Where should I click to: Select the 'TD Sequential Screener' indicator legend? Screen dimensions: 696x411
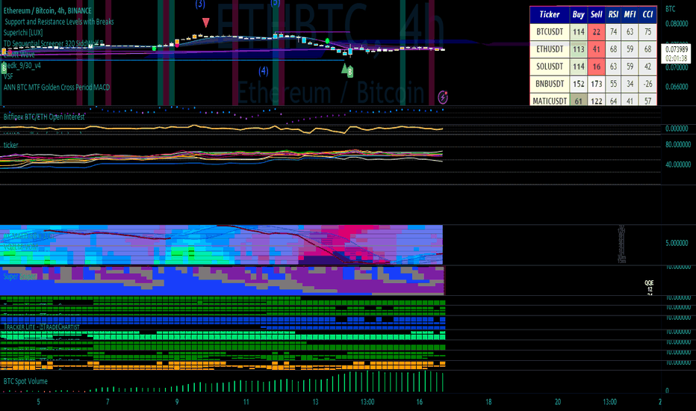point(53,43)
